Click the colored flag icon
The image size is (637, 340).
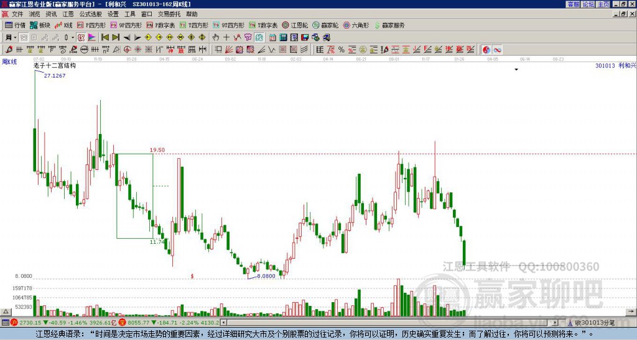point(92,37)
